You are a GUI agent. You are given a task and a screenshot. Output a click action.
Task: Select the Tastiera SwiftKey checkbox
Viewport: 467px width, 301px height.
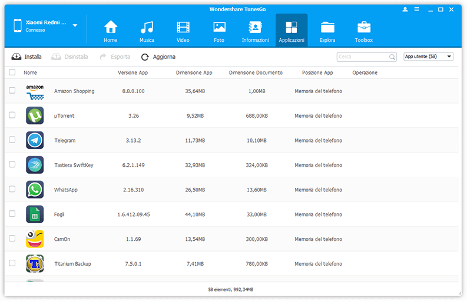tap(12, 164)
